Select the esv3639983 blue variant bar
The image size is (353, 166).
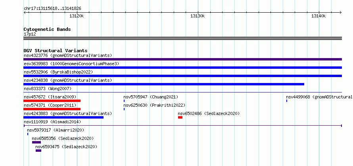182,68
